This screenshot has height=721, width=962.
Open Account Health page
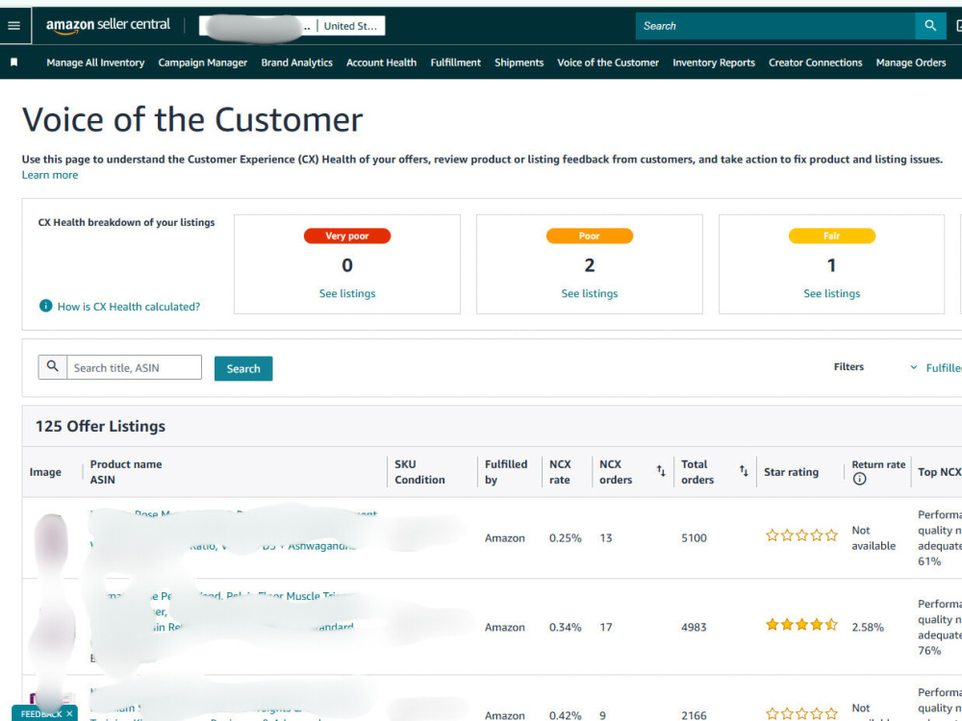click(381, 62)
